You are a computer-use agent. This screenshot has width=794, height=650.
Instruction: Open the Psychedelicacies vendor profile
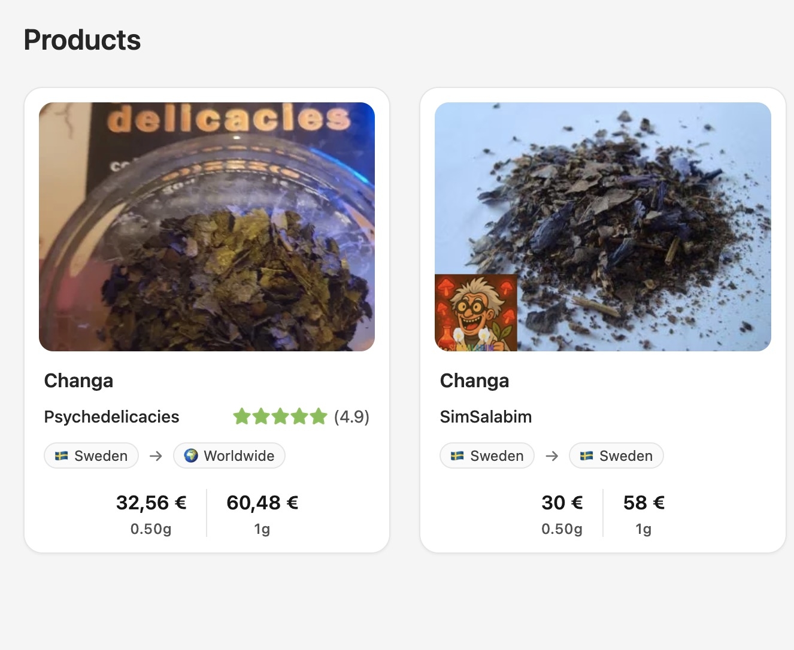click(x=111, y=417)
